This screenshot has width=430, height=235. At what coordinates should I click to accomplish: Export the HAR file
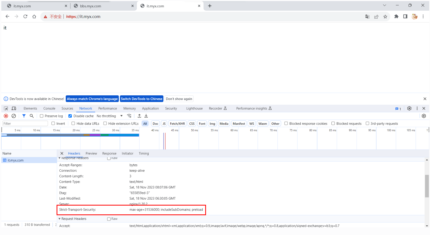(x=146, y=116)
